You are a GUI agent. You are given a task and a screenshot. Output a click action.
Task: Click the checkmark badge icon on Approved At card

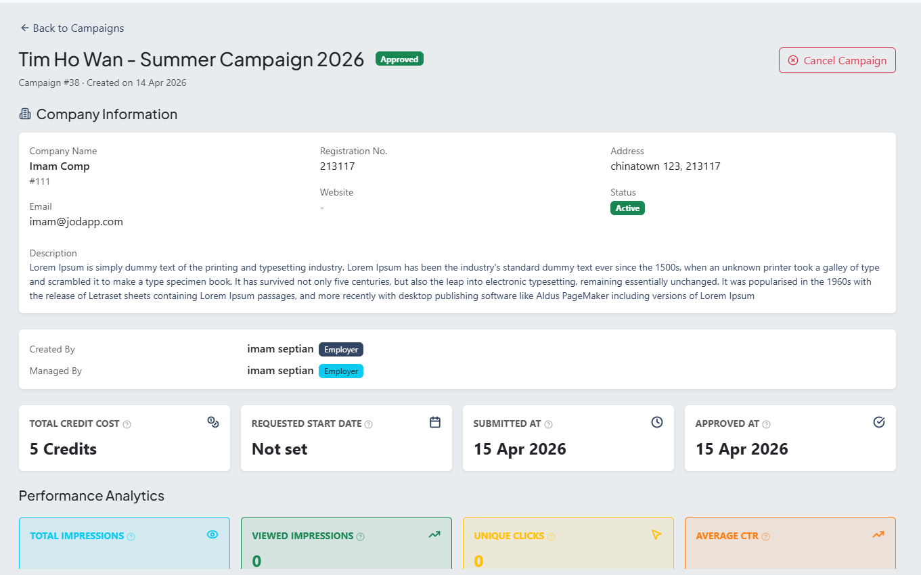coord(879,422)
